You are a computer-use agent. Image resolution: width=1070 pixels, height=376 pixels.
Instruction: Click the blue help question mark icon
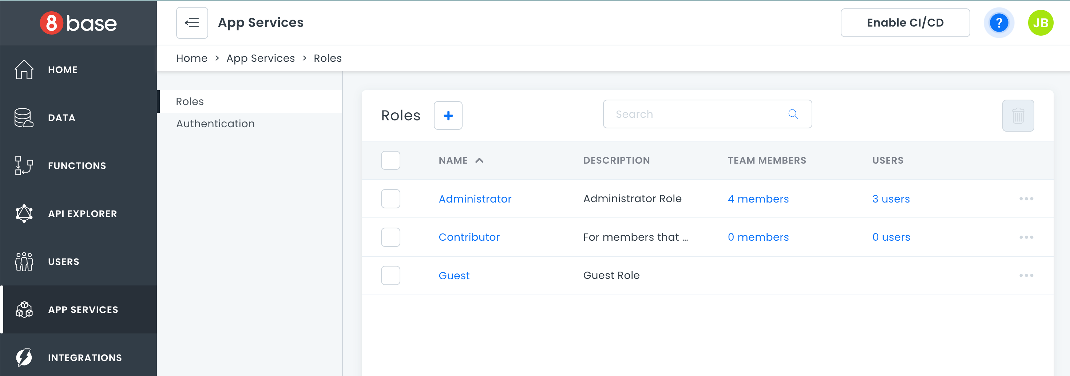click(x=999, y=23)
